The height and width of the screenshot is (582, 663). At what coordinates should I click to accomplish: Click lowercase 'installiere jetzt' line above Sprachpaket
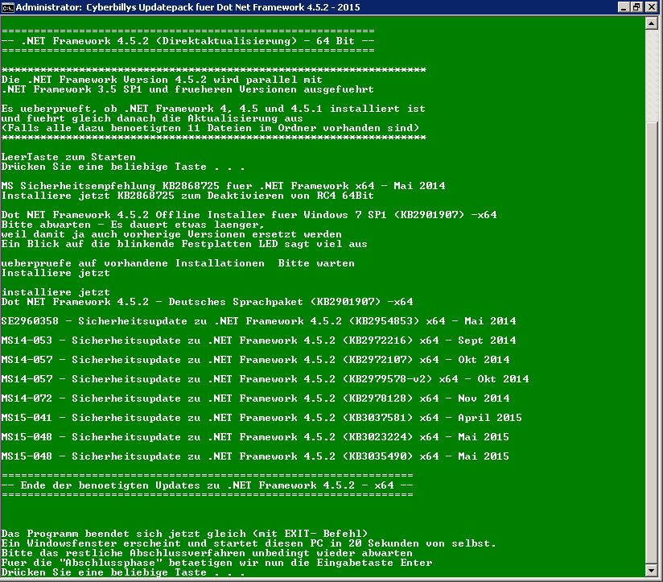tap(56, 292)
